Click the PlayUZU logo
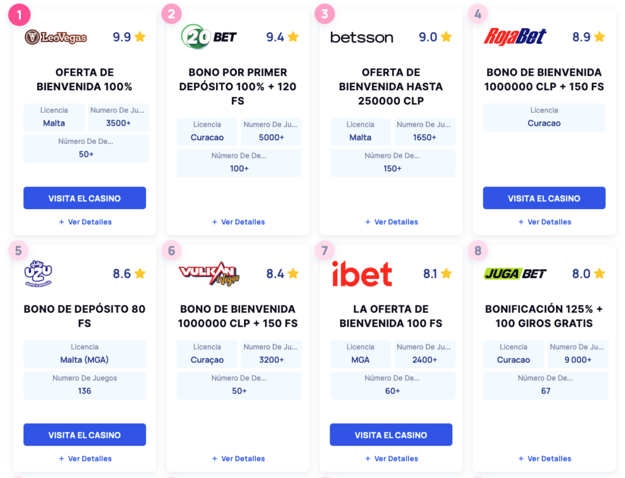625x478 pixels. pos(38,274)
